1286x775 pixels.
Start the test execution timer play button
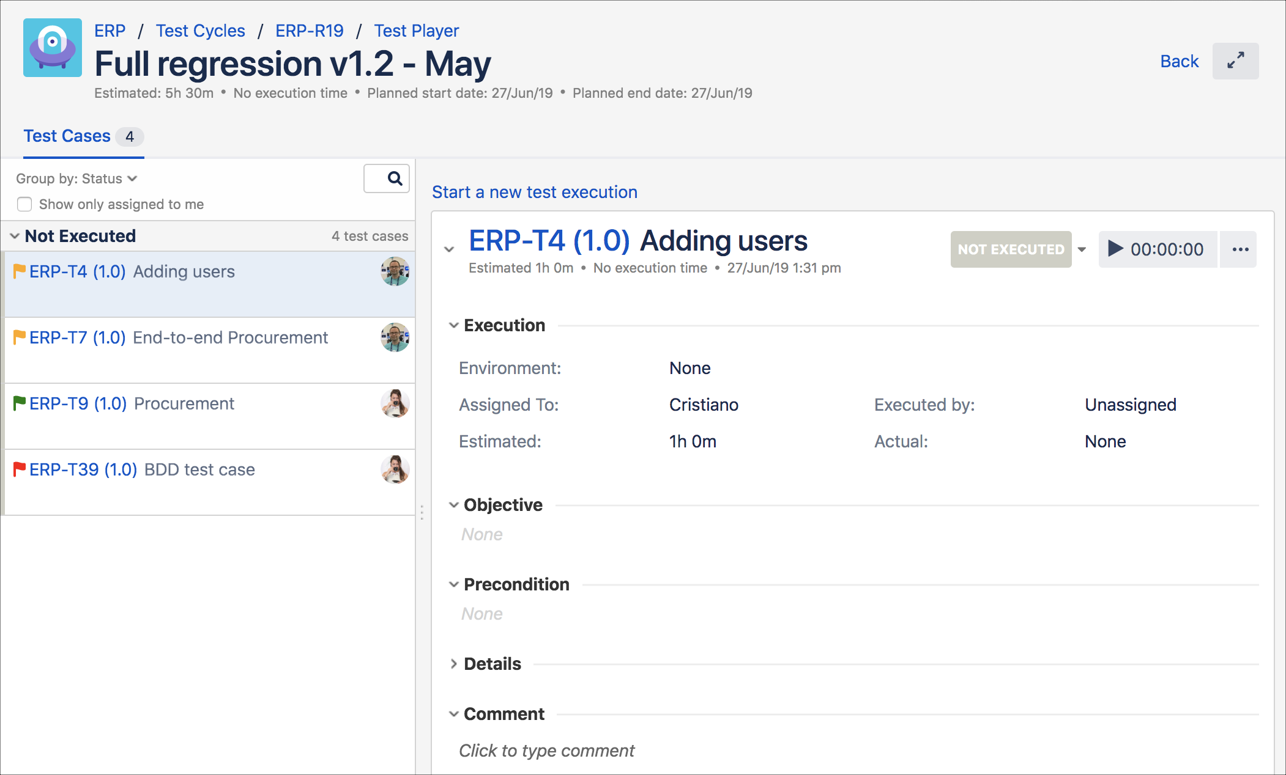click(x=1115, y=249)
